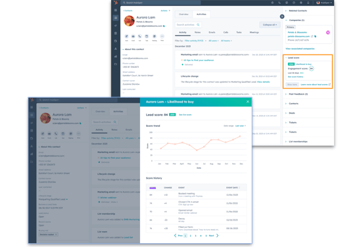Image resolution: width=338 pixels, height=247 pixels.
Task: Click the Show more button in Lead score
Action: pos(292,85)
